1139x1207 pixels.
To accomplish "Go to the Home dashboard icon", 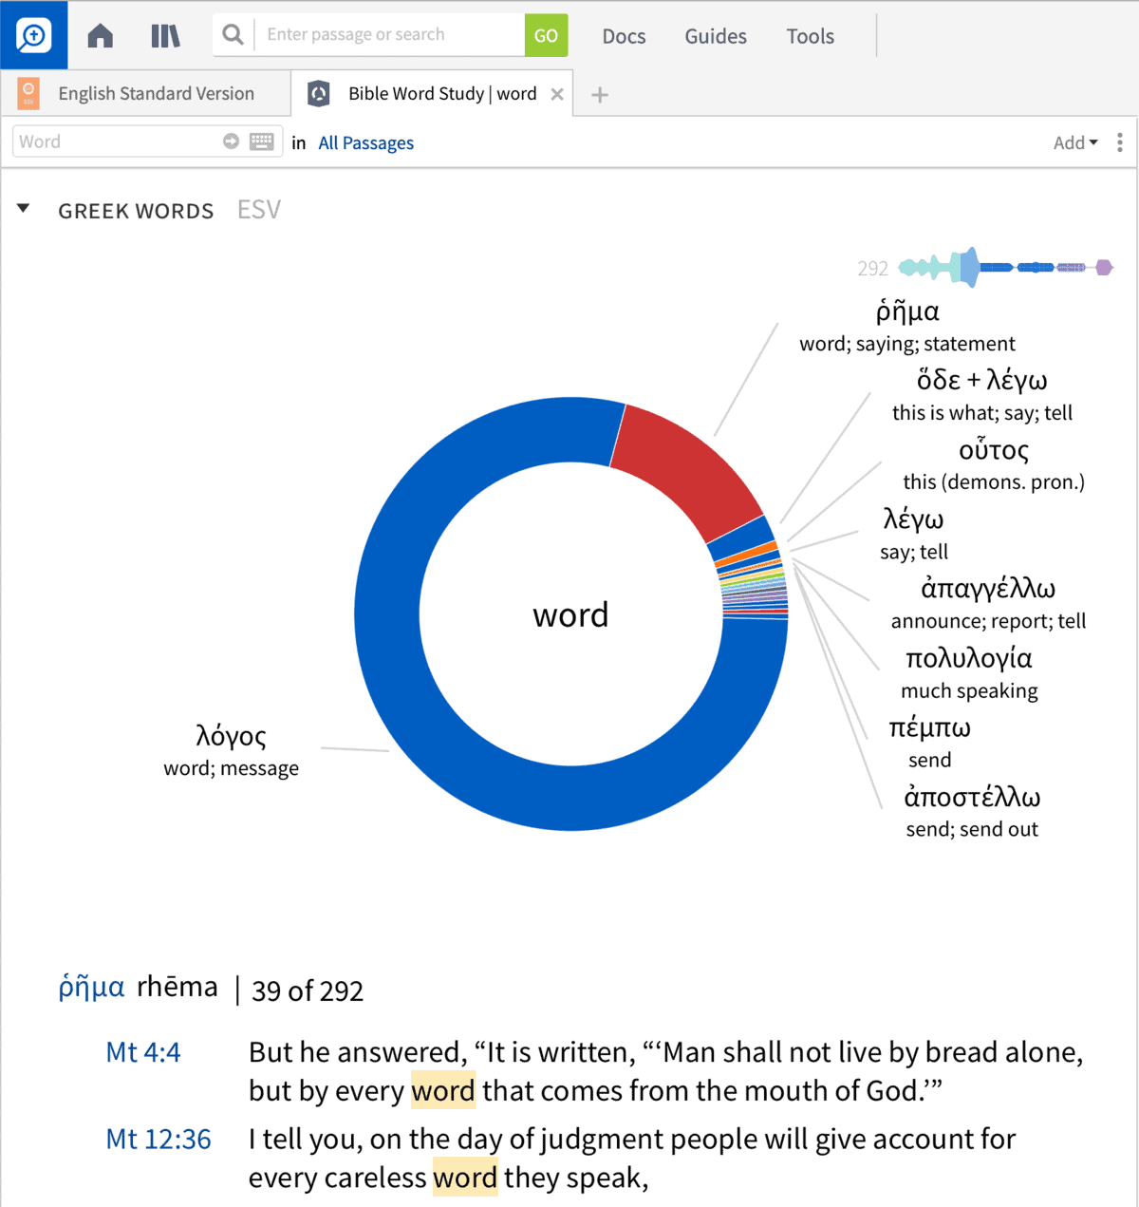I will click(x=101, y=36).
